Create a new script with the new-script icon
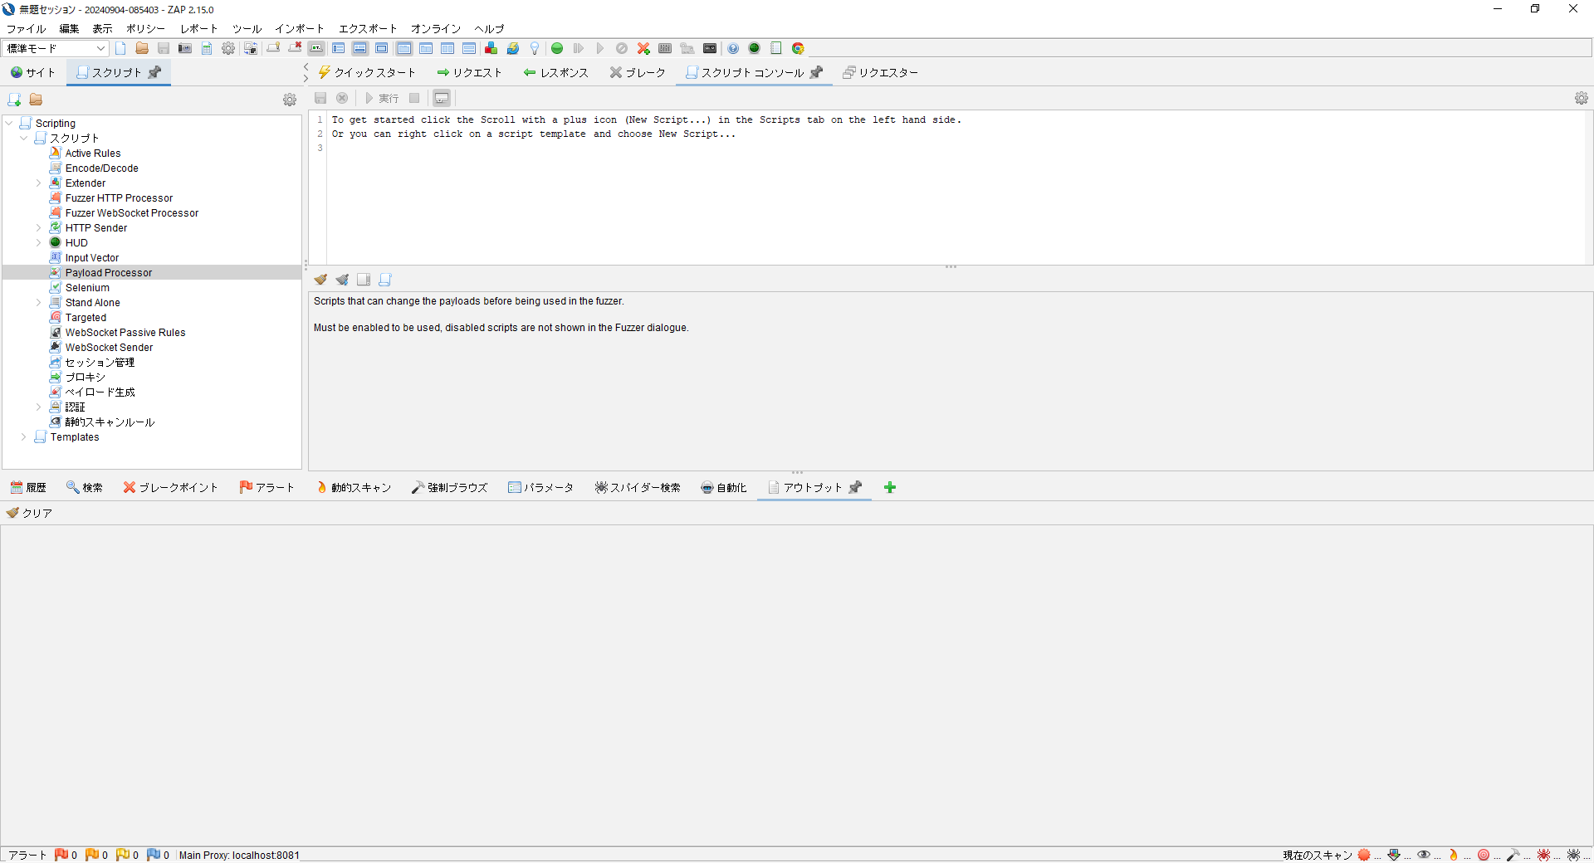The height and width of the screenshot is (863, 1594). [14, 99]
